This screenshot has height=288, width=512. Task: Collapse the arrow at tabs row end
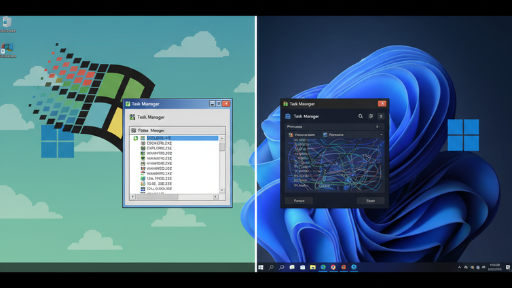tap(381, 134)
